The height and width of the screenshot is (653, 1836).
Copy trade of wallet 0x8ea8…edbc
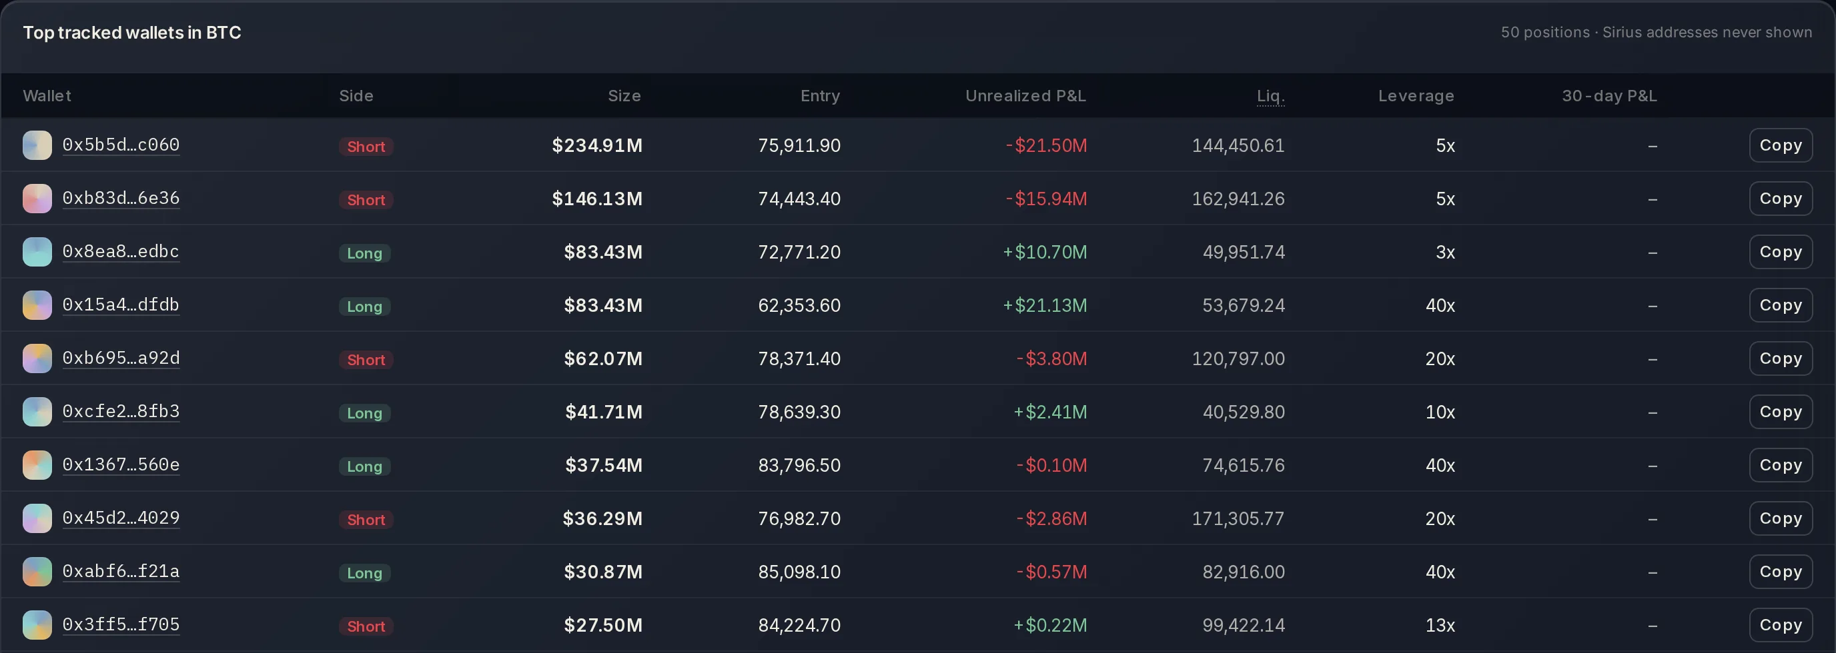point(1781,252)
